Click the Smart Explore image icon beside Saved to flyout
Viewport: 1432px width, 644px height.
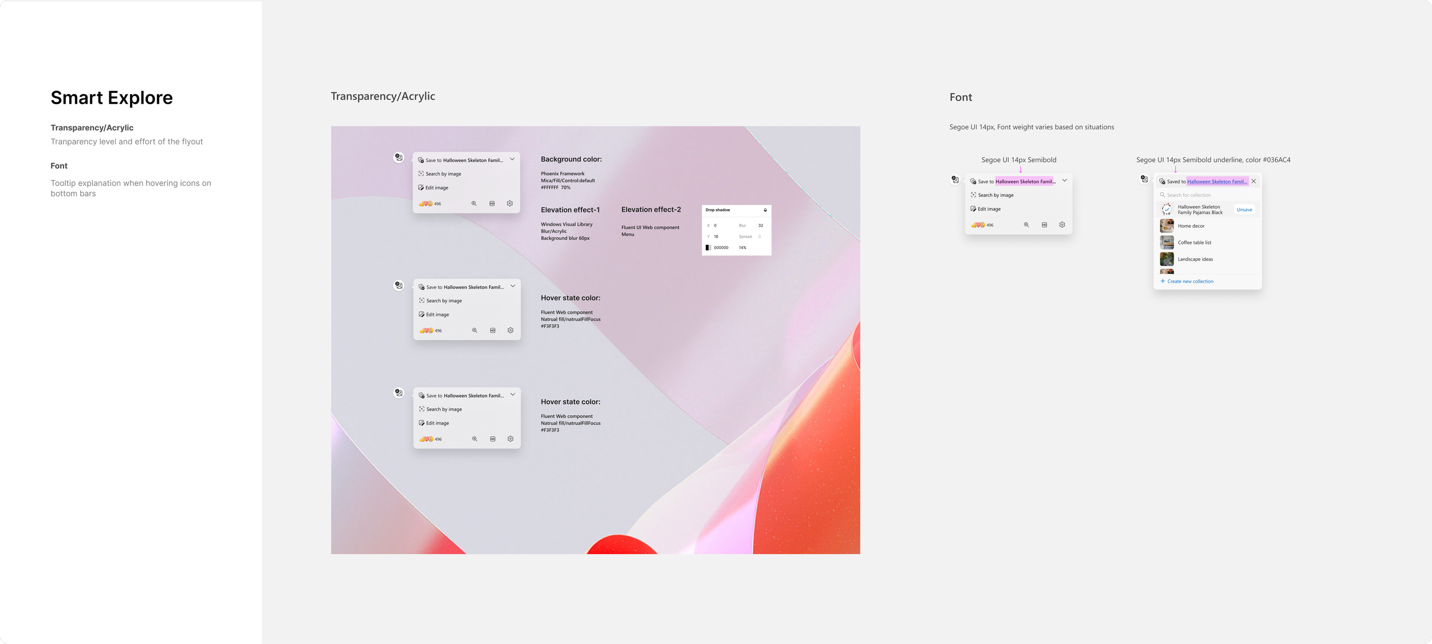point(1144,179)
